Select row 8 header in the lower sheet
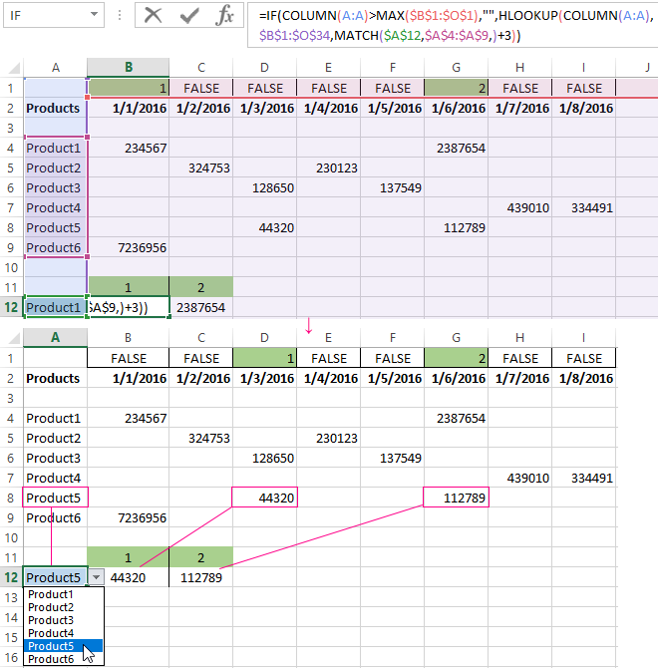 click(11, 498)
